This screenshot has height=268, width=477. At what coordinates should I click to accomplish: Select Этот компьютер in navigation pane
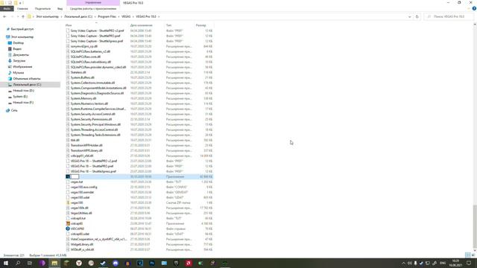point(22,36)
